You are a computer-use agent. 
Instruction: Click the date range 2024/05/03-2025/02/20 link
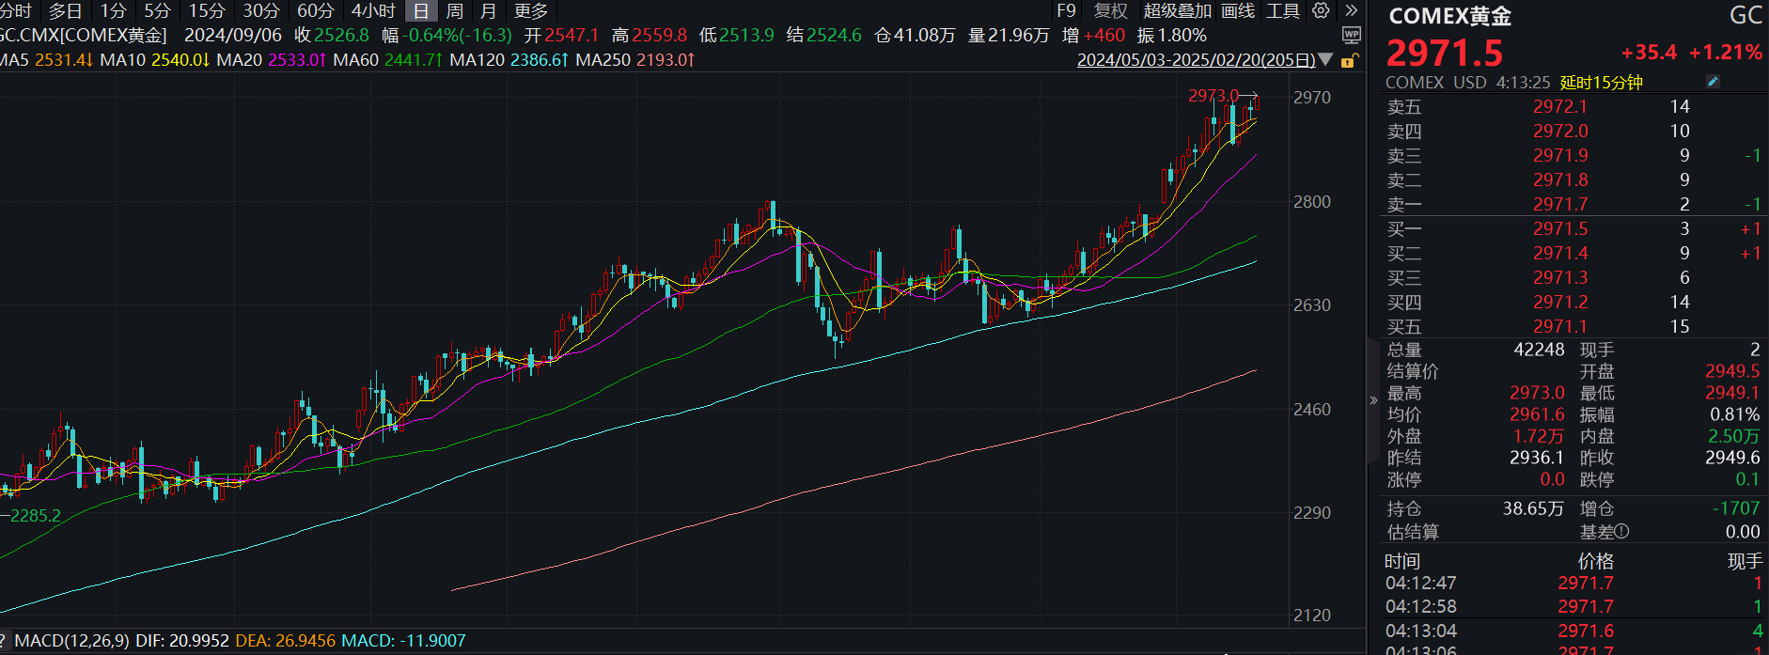[x=1196, y=60]
